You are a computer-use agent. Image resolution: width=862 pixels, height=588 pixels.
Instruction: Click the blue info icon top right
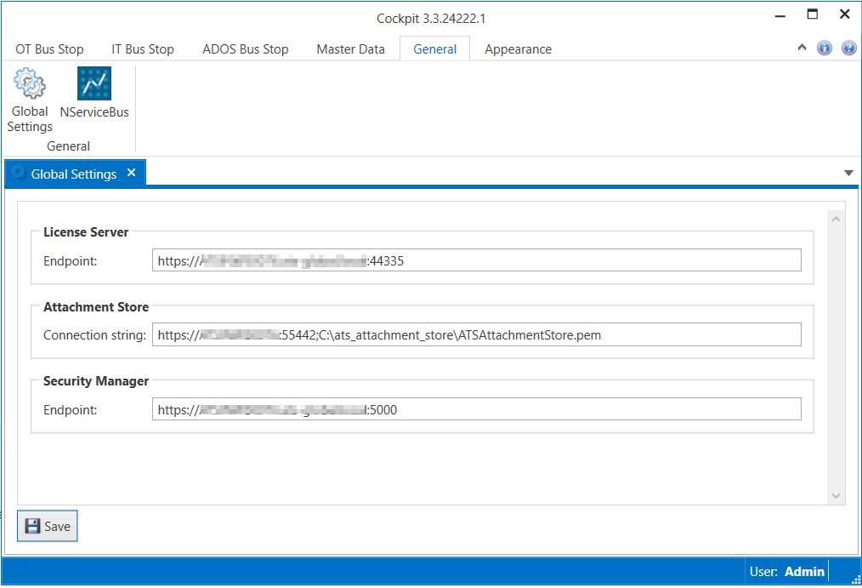coord(825,49)
